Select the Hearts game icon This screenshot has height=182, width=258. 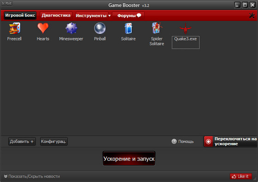click(43, 28)
